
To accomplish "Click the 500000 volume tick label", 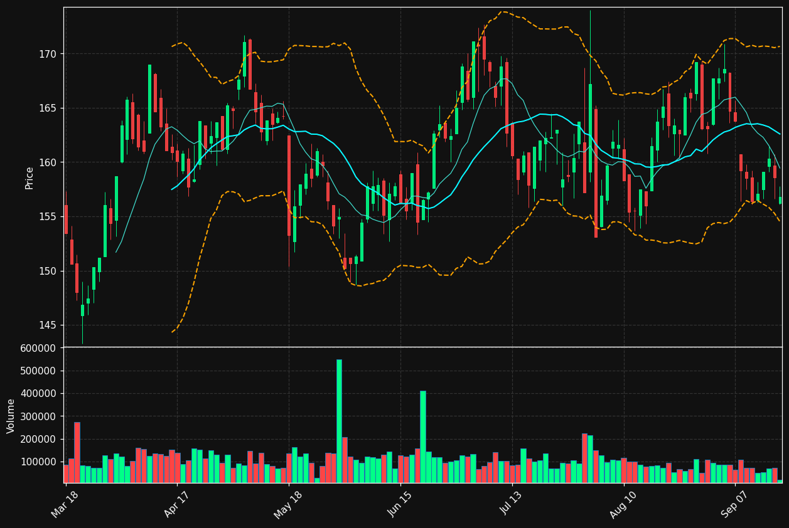I will 38,371.
